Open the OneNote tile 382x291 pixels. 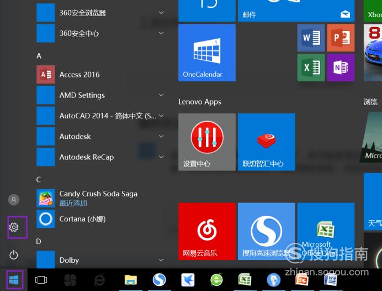[341, 67]
